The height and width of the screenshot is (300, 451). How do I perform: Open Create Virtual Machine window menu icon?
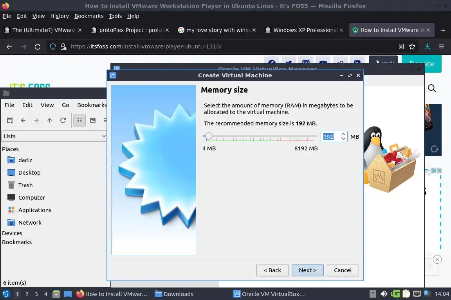(113, 75)
